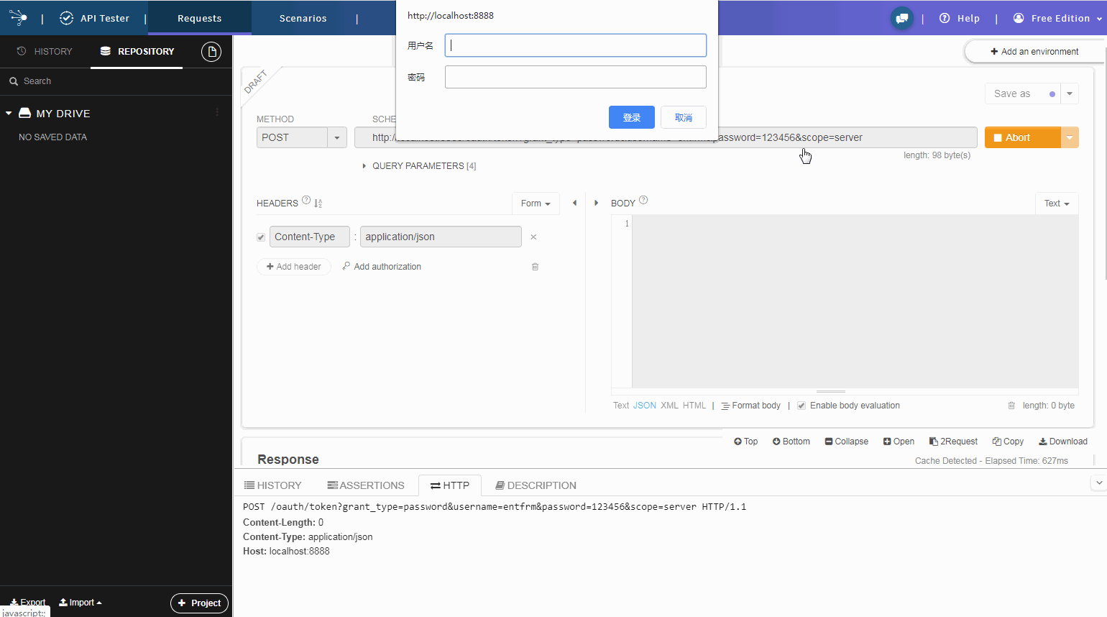Click the new file icon in sidebar
Screen dimensions: 1107x617
[211, 52]
